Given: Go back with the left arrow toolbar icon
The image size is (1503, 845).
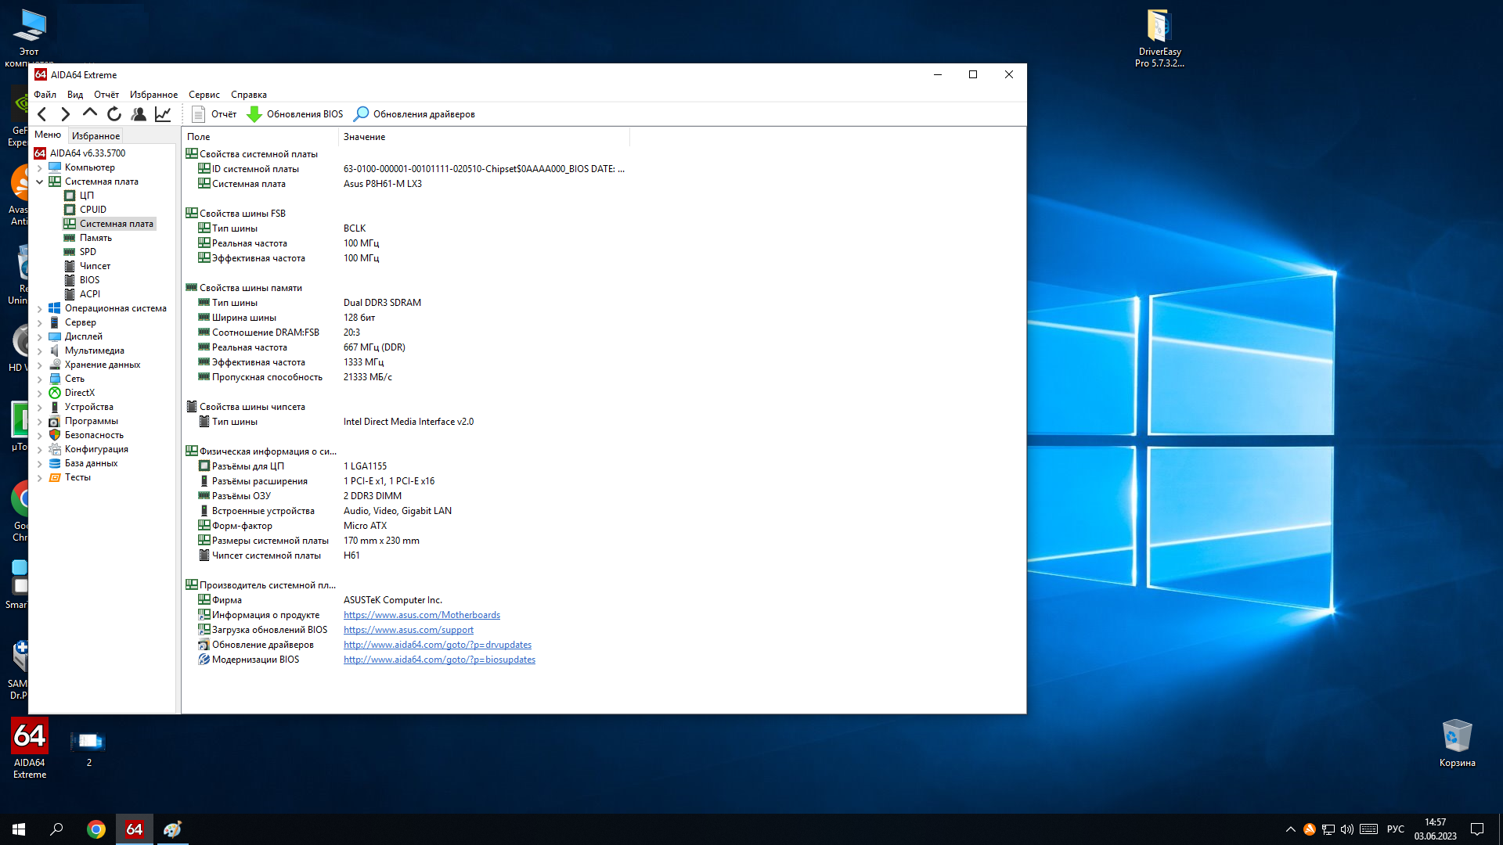Looking at the screenshot, I should tap(42, 114).
